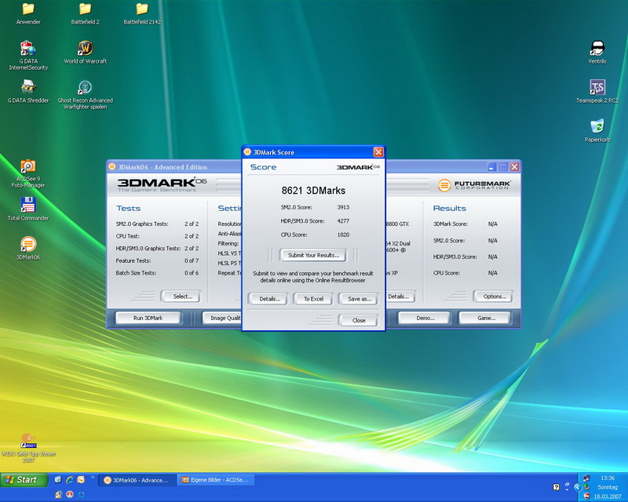Click the blue arrow icon in lower quick launch
Image resolution: width=628 pixels, height=502 pixels.
point(82,494)
